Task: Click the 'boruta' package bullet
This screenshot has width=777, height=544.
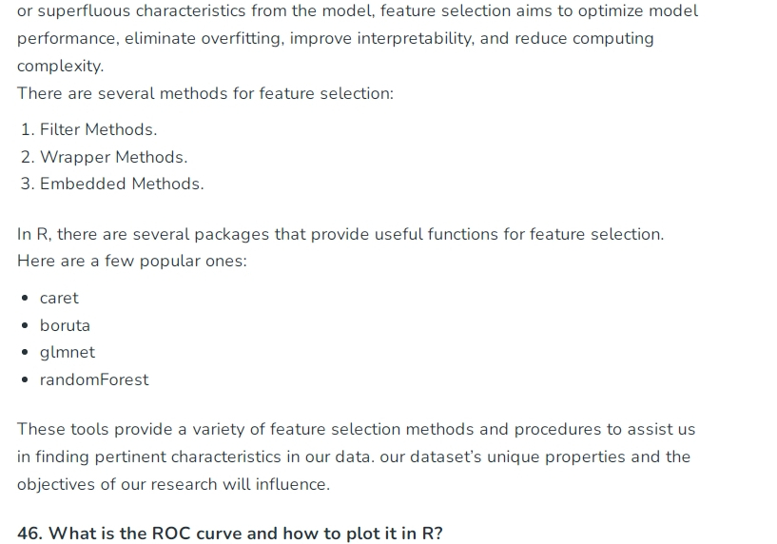Action: pos(65,325)
